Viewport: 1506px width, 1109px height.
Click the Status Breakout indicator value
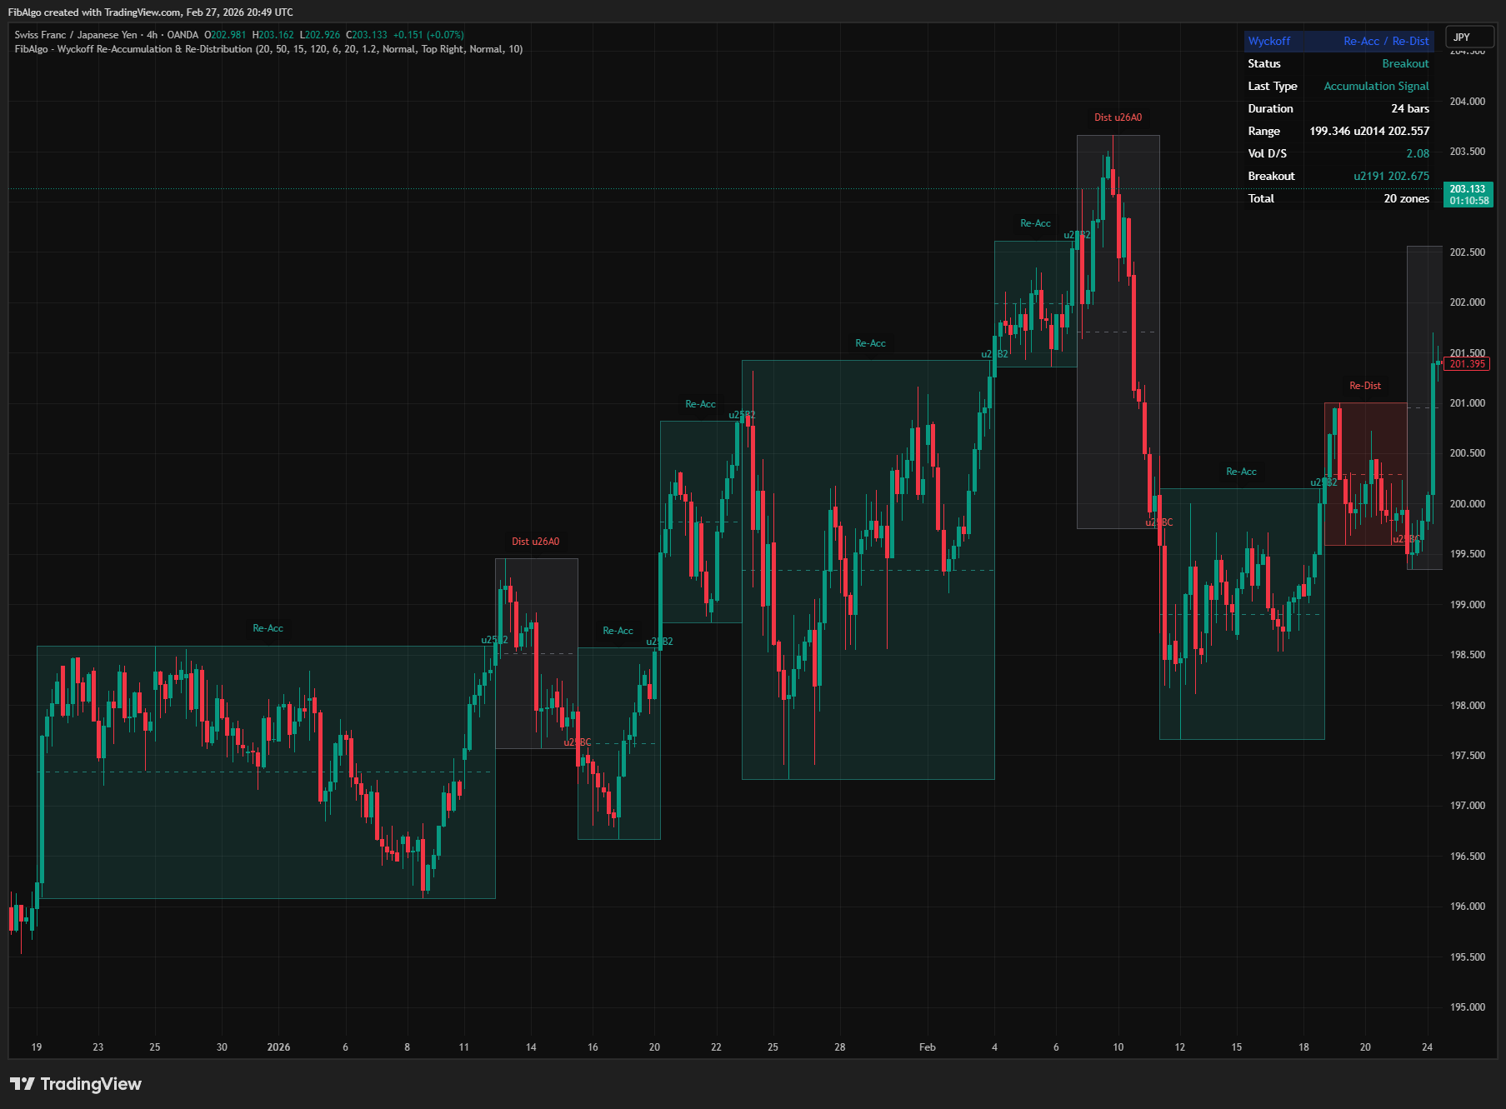coord(1406,63)
